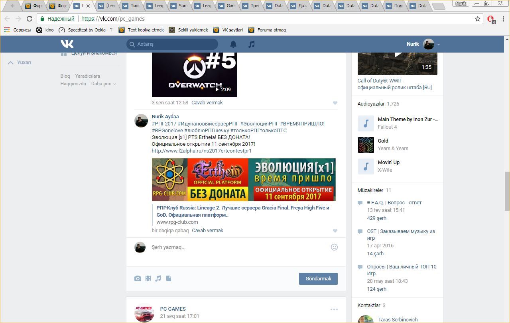This screenshot has height=323, width=510.
Task: Click the Göndərmək send button
Action: pos(318,278)
